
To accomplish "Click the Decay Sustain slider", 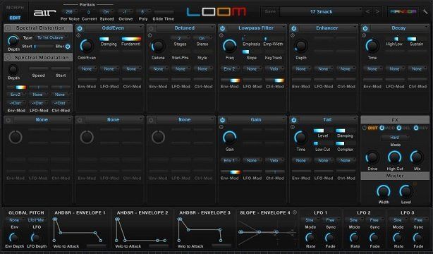I will (417, 39).
